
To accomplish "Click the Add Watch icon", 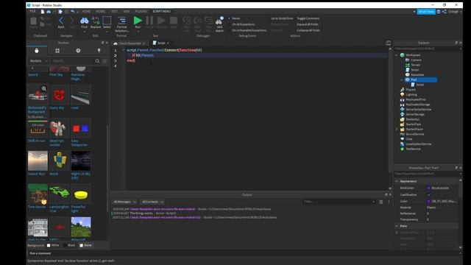I will [x=219, y=21].
